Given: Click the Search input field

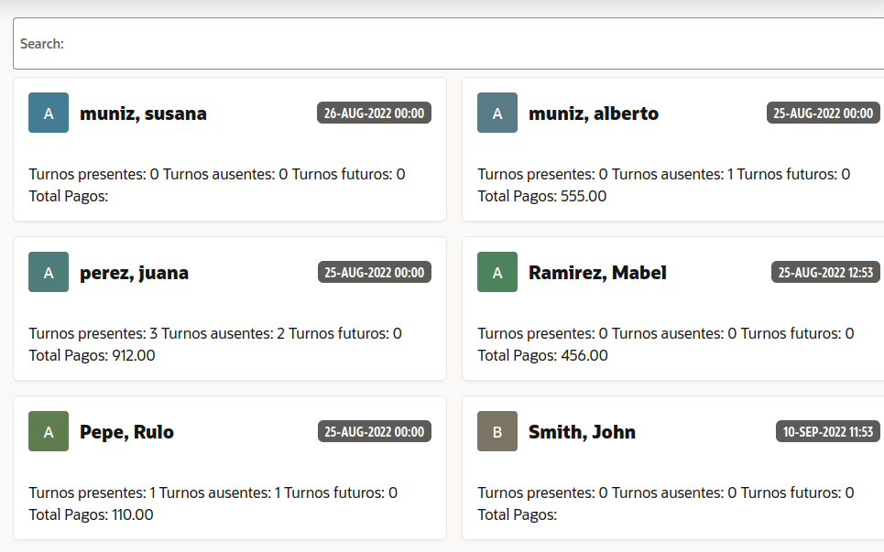Looking at the screenshot, I should tap(458, 44).
